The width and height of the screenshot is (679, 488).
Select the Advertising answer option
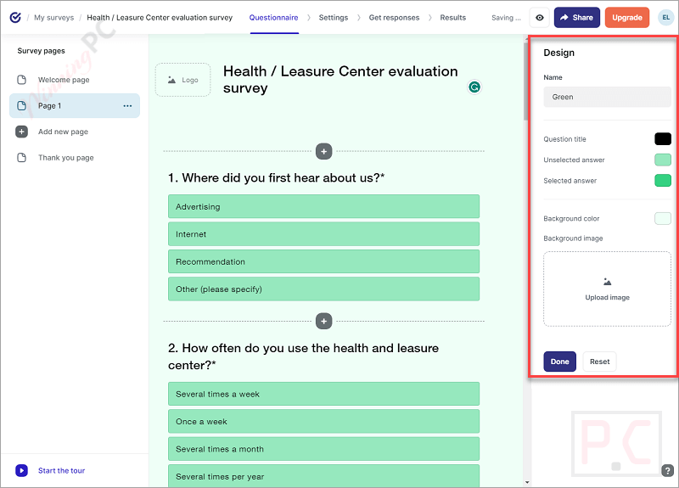pos(324,206)
